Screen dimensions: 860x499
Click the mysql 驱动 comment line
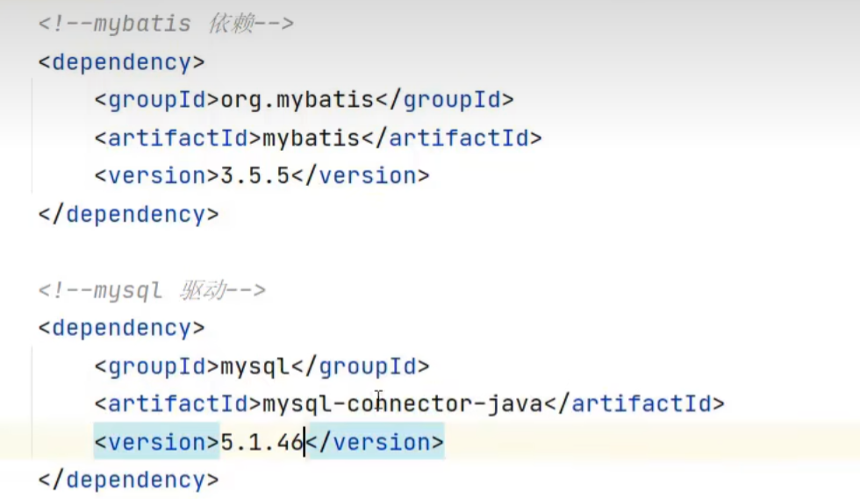152,290
